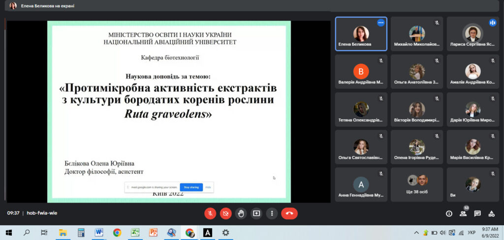The height and width of the screenshot is (240, 504).
Task: Switch the keyboard language УКР indicator
Action: [x=471, y=233]
